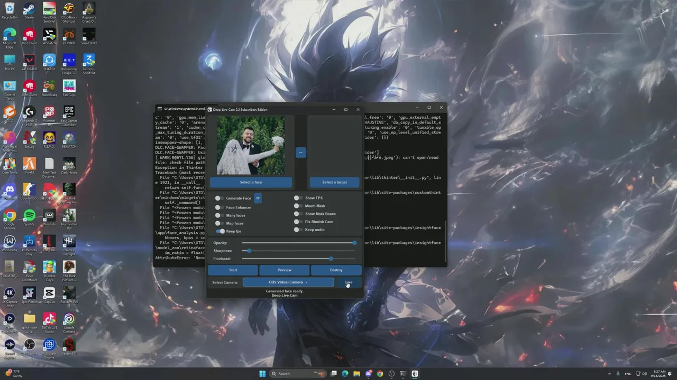Select the VALORANT desktop icon

point(29,63)
